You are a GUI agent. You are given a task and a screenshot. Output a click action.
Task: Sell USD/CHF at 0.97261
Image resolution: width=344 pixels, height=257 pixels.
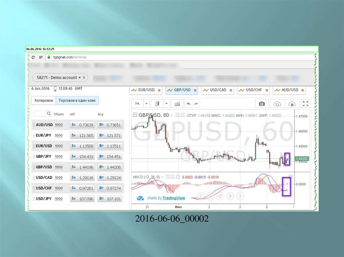82,188
